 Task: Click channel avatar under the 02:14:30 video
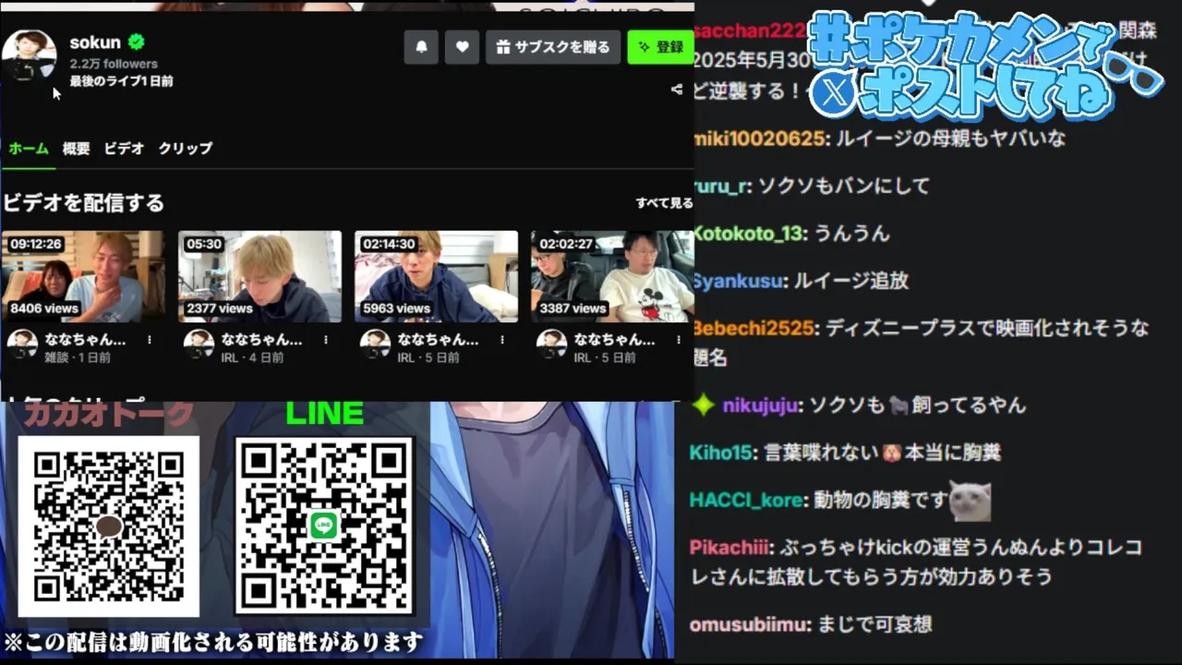pyautogui.click(x=375, y=345)
